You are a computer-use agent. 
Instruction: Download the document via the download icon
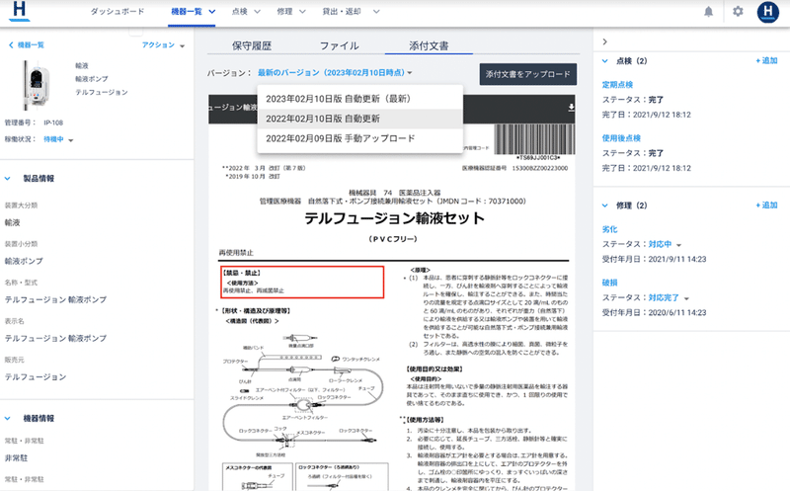pyautogui.click(x=571, y=108)
